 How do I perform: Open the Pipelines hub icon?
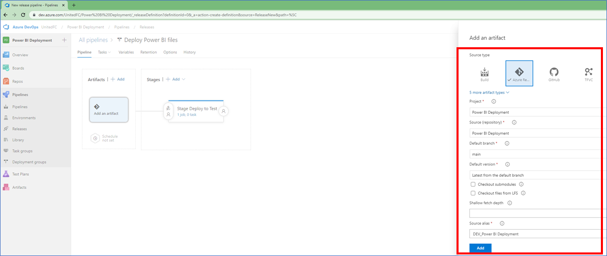pyautogui.click(x=6, y=95)
